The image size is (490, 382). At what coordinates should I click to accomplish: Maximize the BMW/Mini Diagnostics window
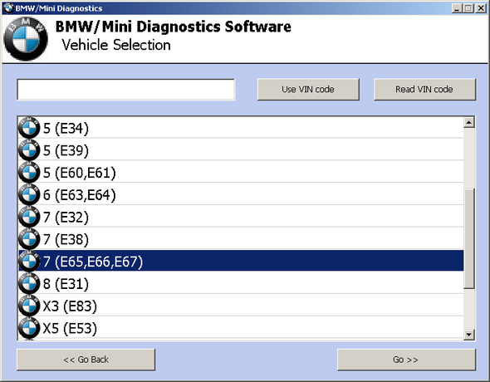pyautogui.click(x=468, y=8)
